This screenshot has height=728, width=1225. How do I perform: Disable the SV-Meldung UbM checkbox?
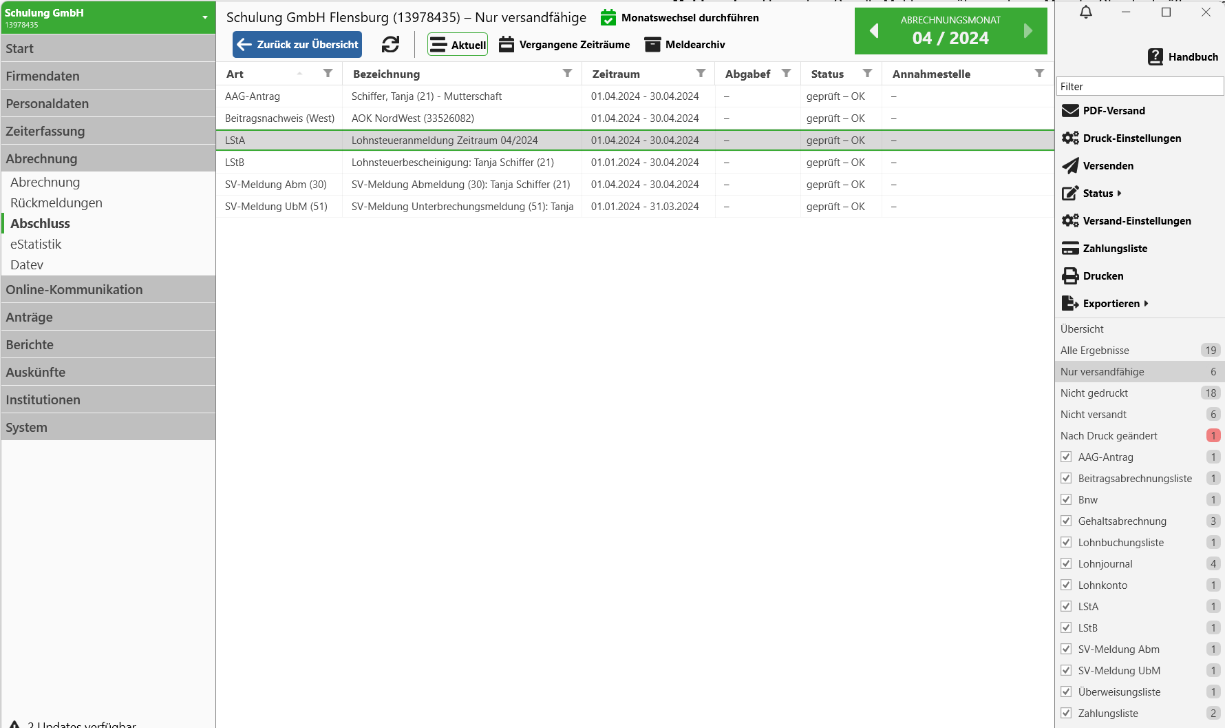(1066, 671)
